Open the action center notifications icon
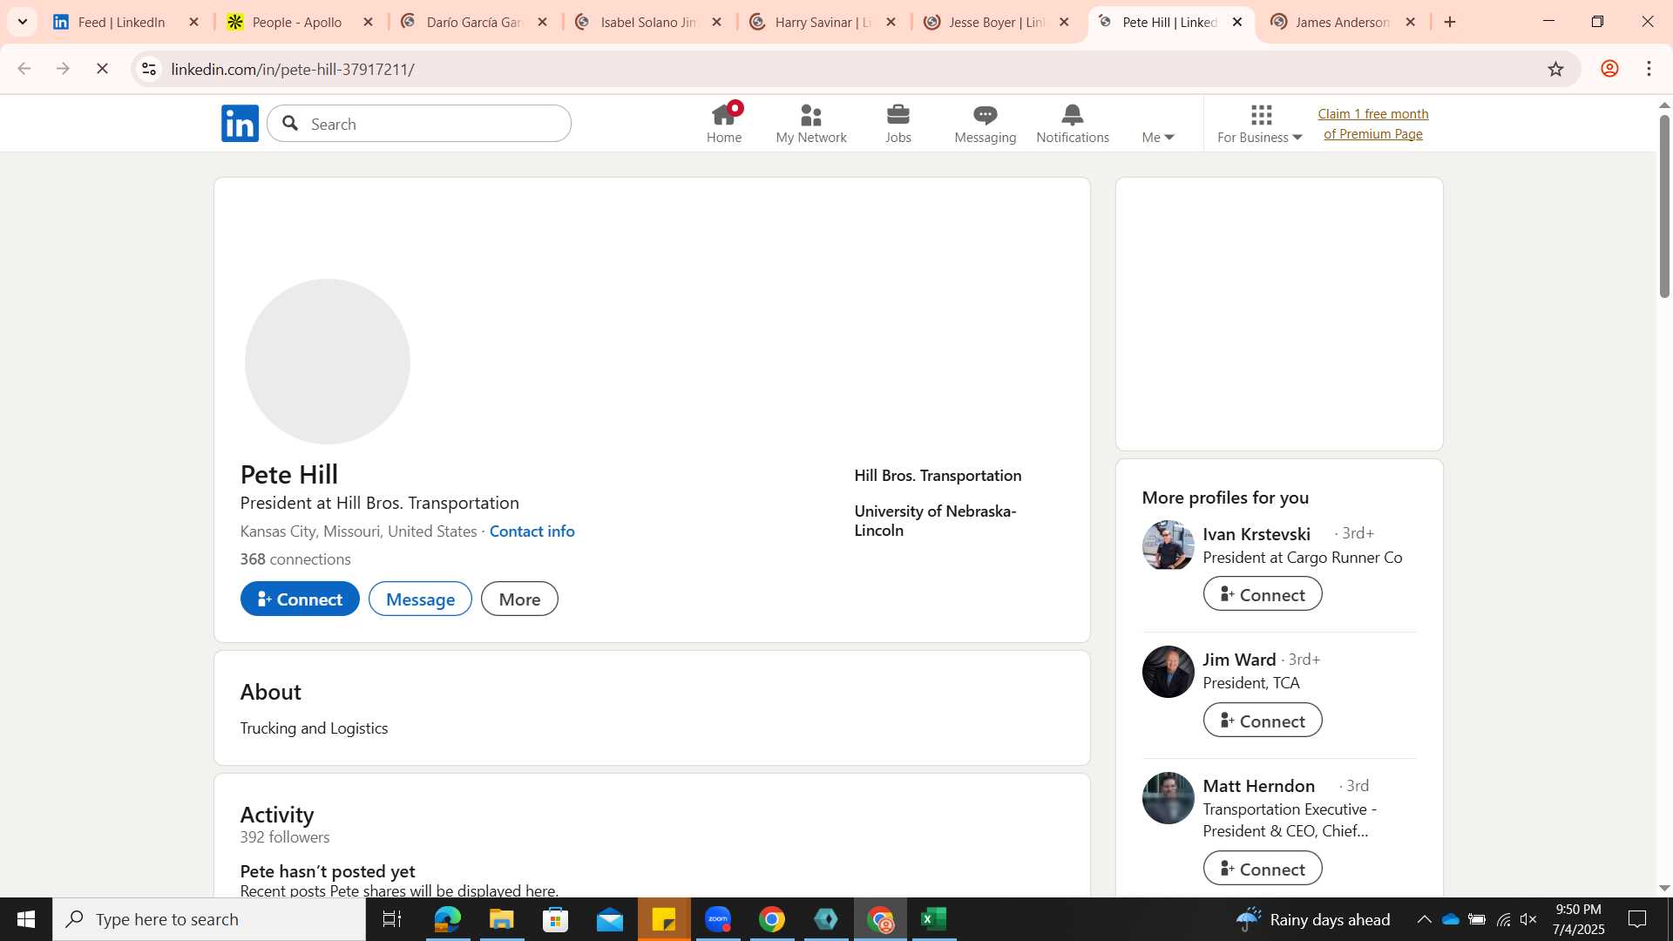The image size is (1673, 941). (1637, 919)
